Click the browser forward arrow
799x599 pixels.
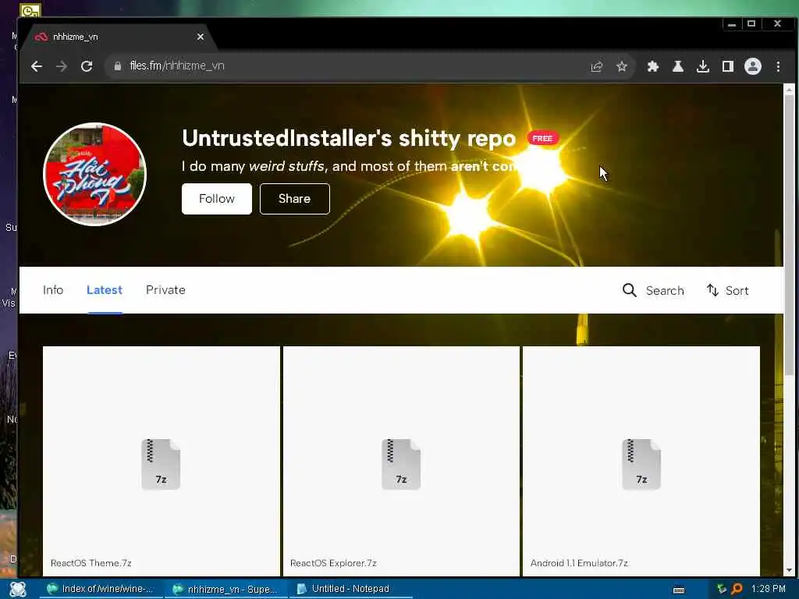point(61,66)
